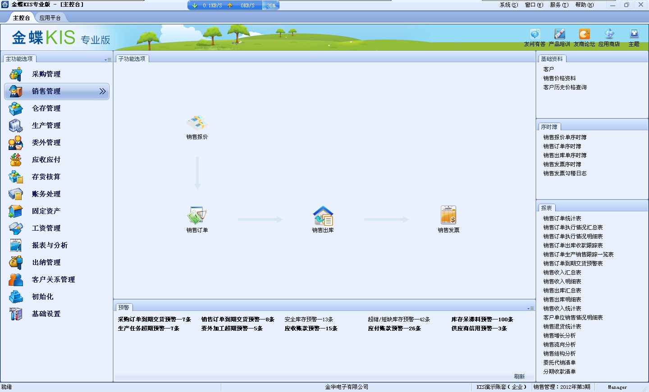
Task: Click 供应商信用预警—3条 alert
Action: click(x=479, y=328)
